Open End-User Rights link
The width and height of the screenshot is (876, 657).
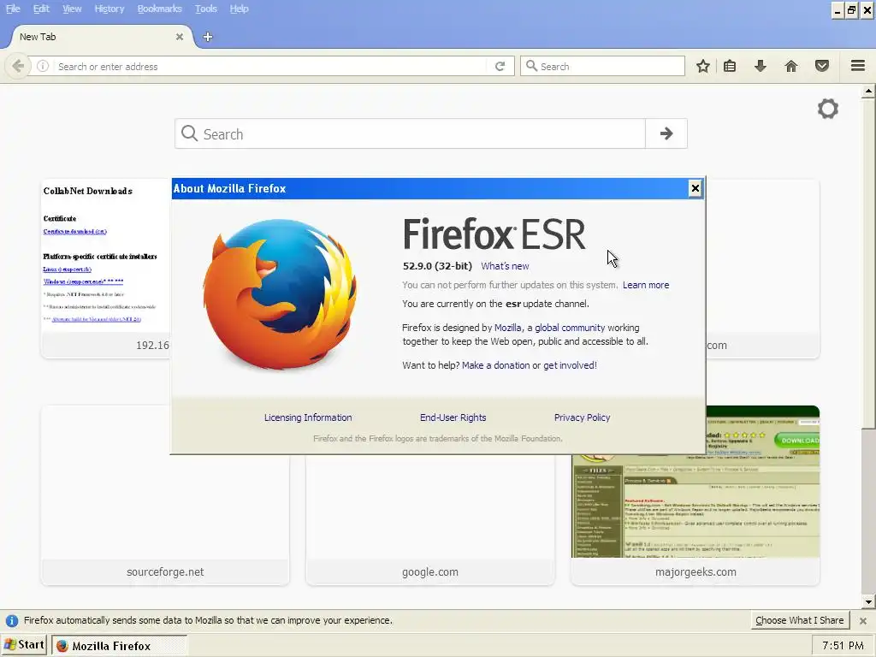453,417
